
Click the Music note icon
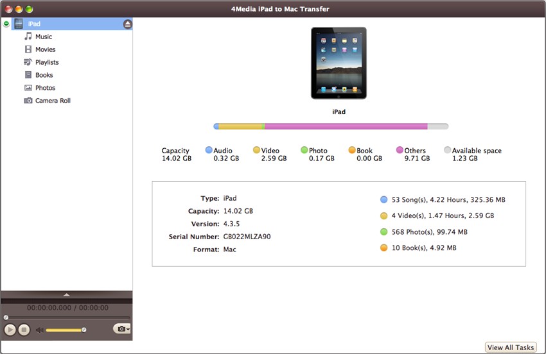28,36
